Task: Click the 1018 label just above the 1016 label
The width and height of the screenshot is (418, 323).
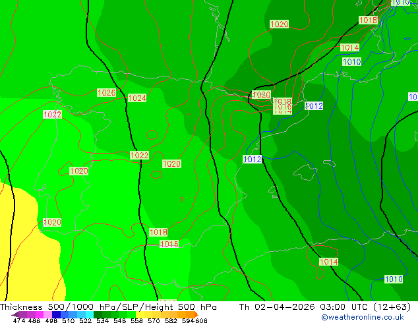Action: pos(158,233)
